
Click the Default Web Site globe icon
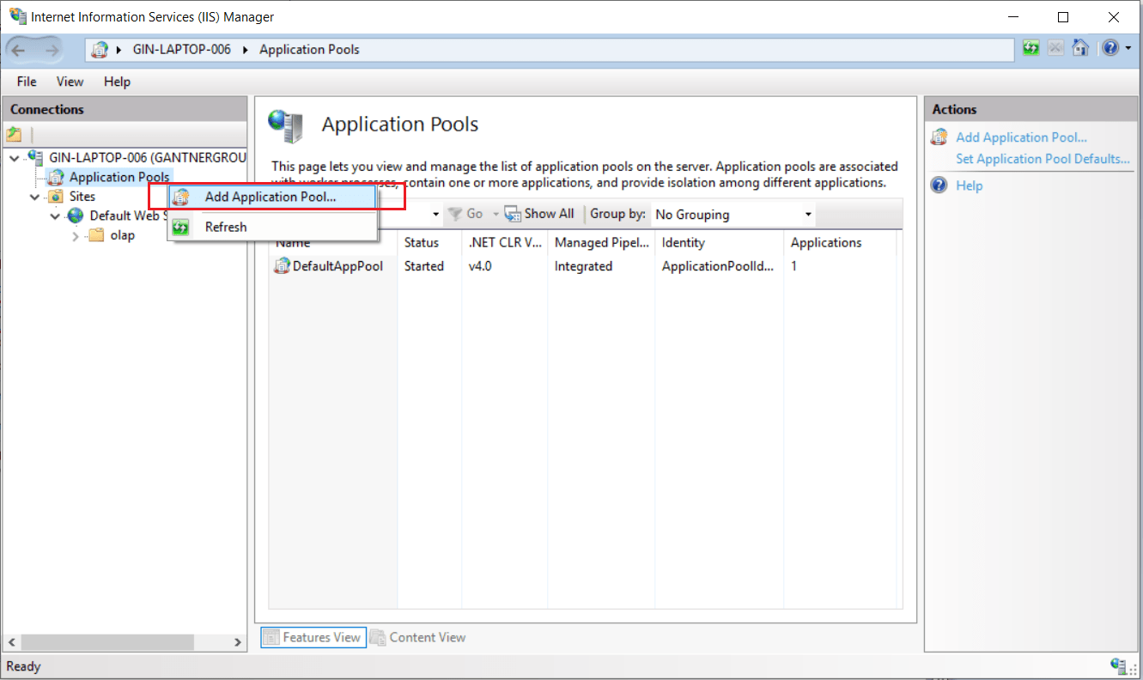pos(76,216)
